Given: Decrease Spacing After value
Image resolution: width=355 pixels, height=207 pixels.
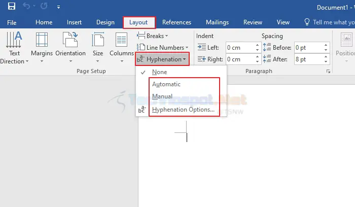Looking at the screenshot, I should (x=326, y=62).
